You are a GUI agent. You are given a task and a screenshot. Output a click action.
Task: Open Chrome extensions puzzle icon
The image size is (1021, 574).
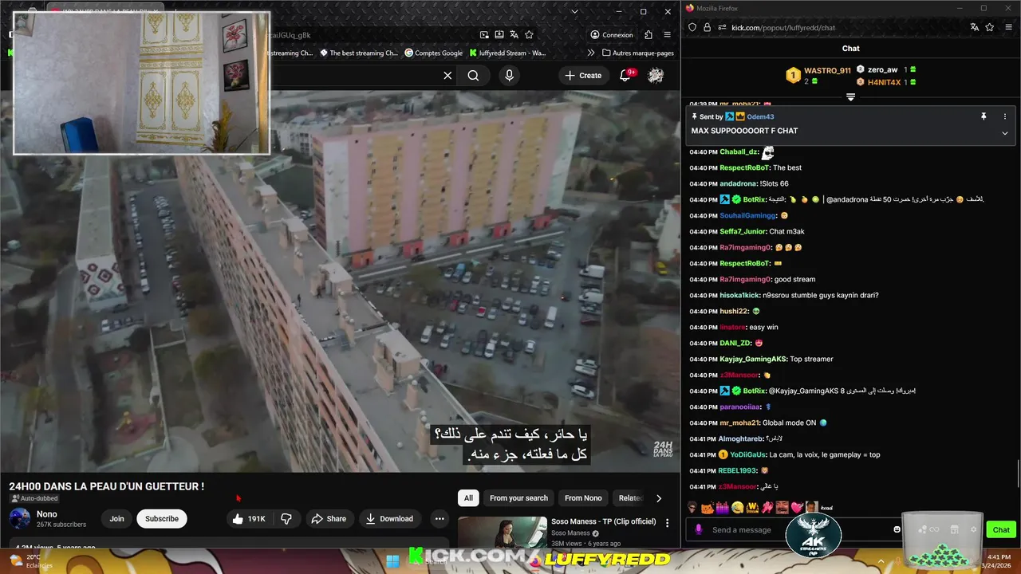tap(648, 35)
